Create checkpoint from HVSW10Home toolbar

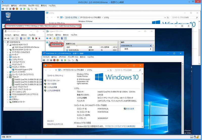click(x=29, y=9)
